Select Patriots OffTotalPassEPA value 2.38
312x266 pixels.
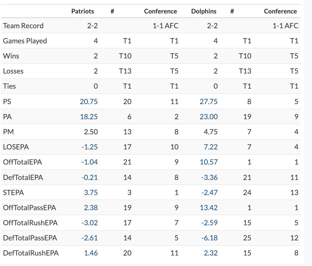click(x=91, y=208)
